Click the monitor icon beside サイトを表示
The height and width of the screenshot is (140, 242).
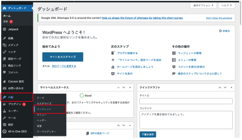[x=113, y=74]
